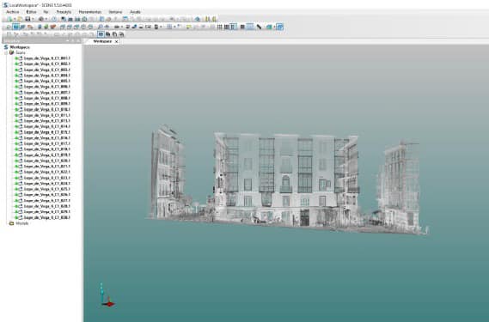Collapse the Scans folder in structure tree
Screen dimensions: 489x322
pos(6,52)
